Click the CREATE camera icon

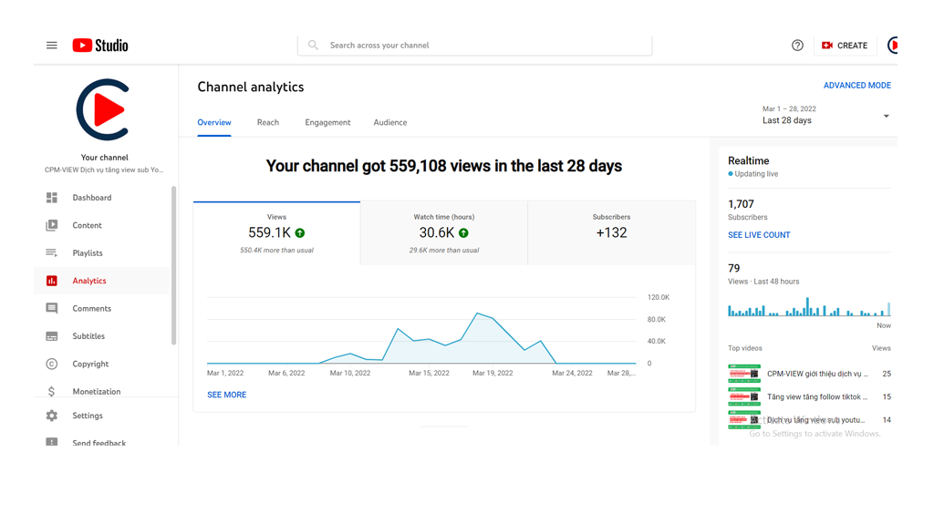pos(826,46)
